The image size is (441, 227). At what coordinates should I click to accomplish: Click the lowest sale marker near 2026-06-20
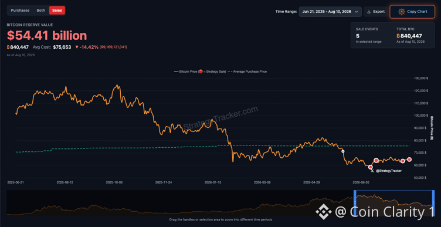[371, 167]
